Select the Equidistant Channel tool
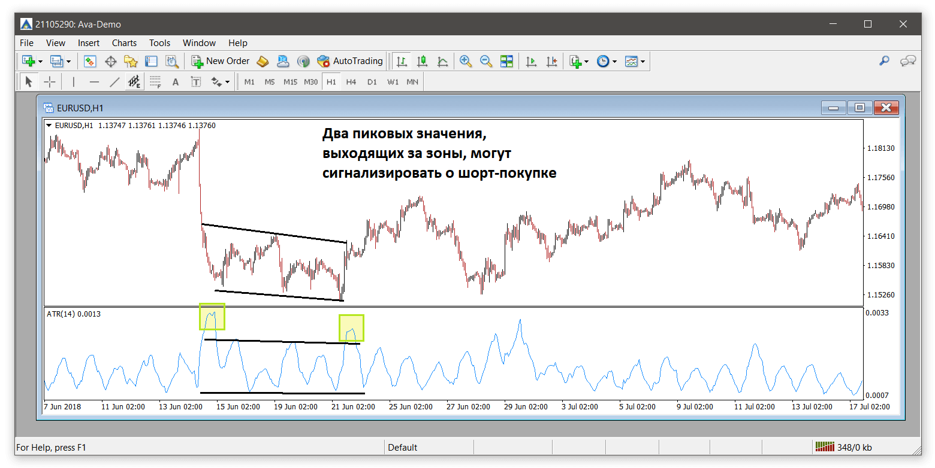Image resolution: width=935 pixels, height=468 pixels. (135, 82)
